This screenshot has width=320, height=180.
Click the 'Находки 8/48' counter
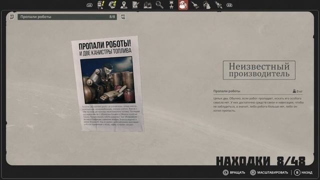coord(261,161)
